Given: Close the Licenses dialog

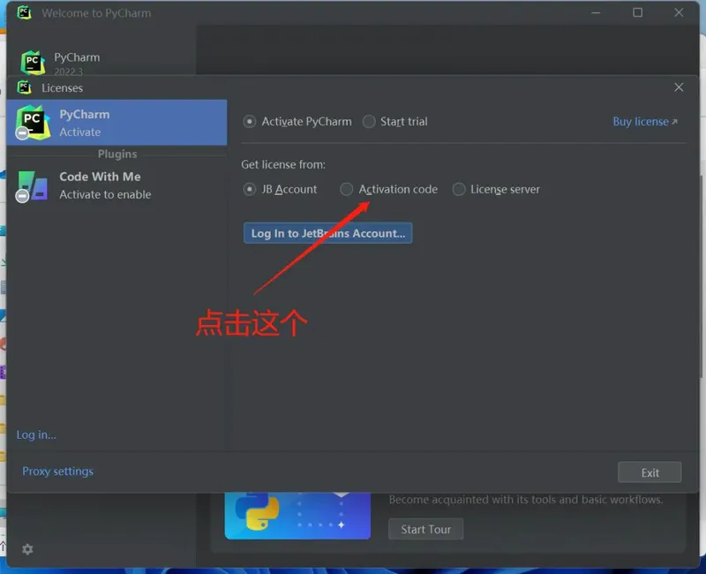Looking at the screenshot, I should point(679,87).
